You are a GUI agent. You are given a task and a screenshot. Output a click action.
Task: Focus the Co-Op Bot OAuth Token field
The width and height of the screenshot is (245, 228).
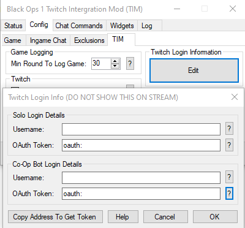[x=141, y=194]
